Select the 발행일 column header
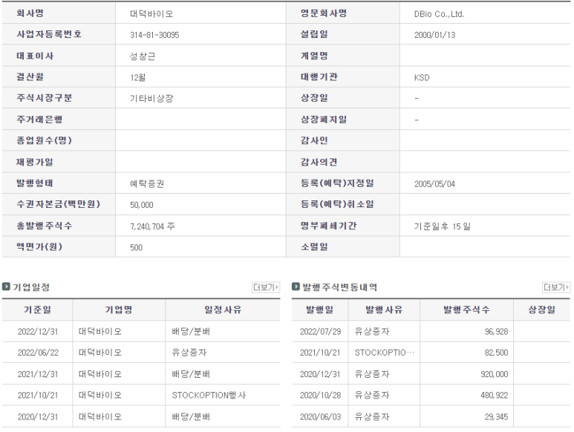 320,310
